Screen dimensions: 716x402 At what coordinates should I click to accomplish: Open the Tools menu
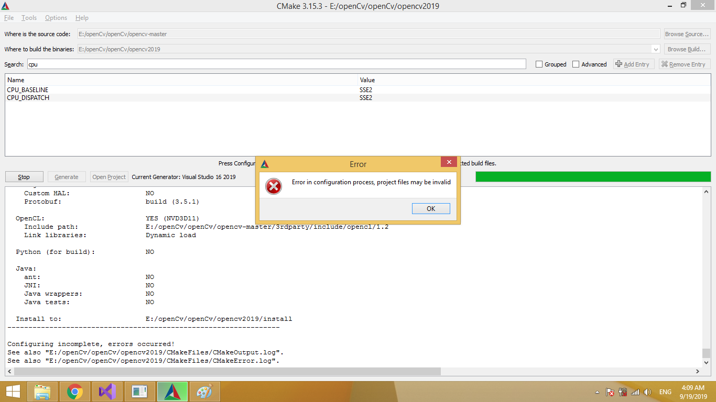(x=29, y=18)
